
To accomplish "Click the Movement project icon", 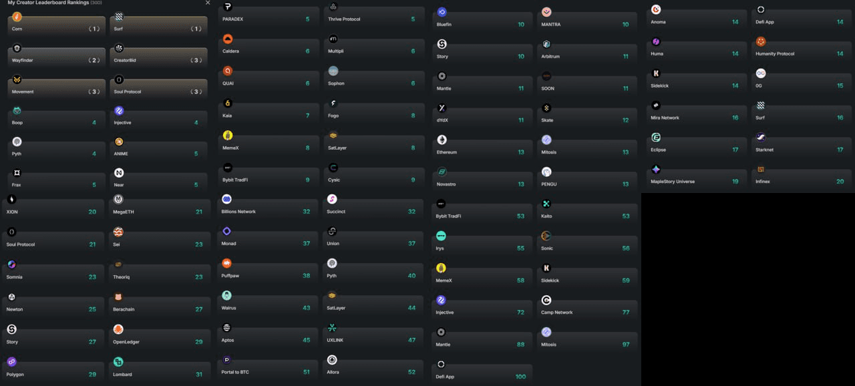I will pyautogui.click(x=17, y=79).
